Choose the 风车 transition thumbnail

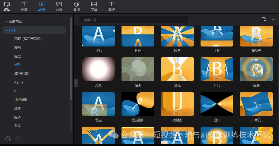point(177,36)
